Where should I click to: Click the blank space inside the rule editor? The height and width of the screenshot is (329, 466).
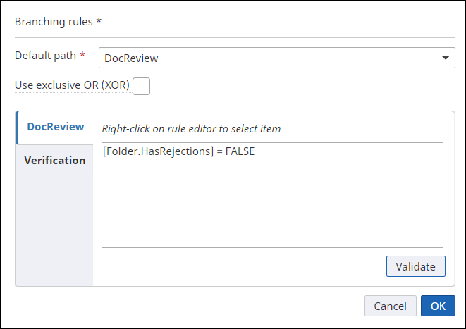click(x=272, y=204)
